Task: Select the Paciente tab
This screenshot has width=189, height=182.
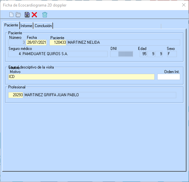Action: point(11,25)
